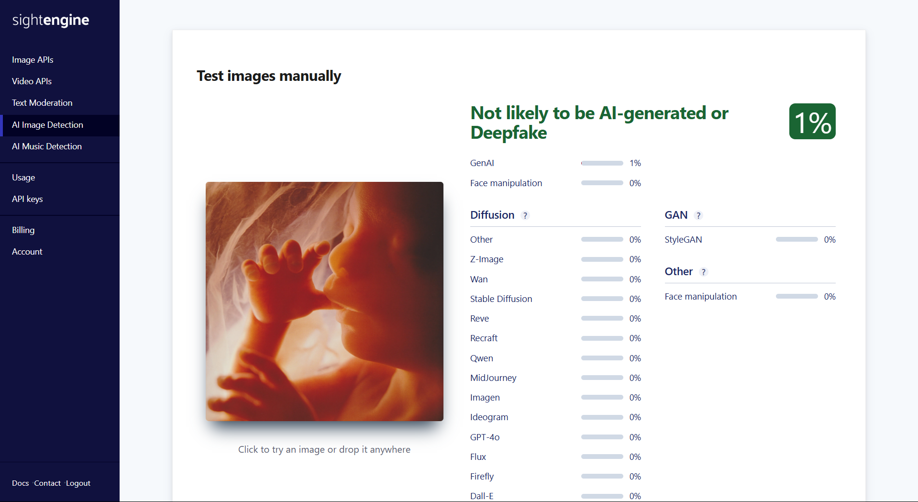Click the green 1% score badge

click(812, 122)
